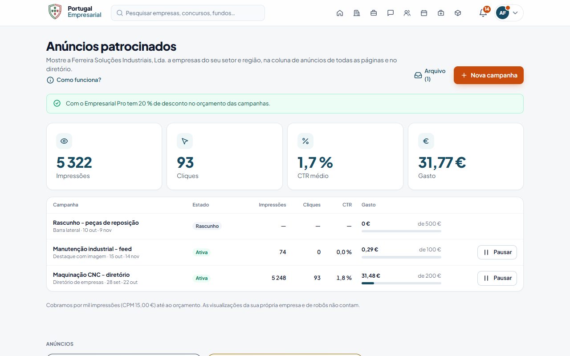Image resolution: width=570 pixels, height=356 pixels.
Task: Click Ativa badge of Maquinação CNC row
Action: coord(202,278)
